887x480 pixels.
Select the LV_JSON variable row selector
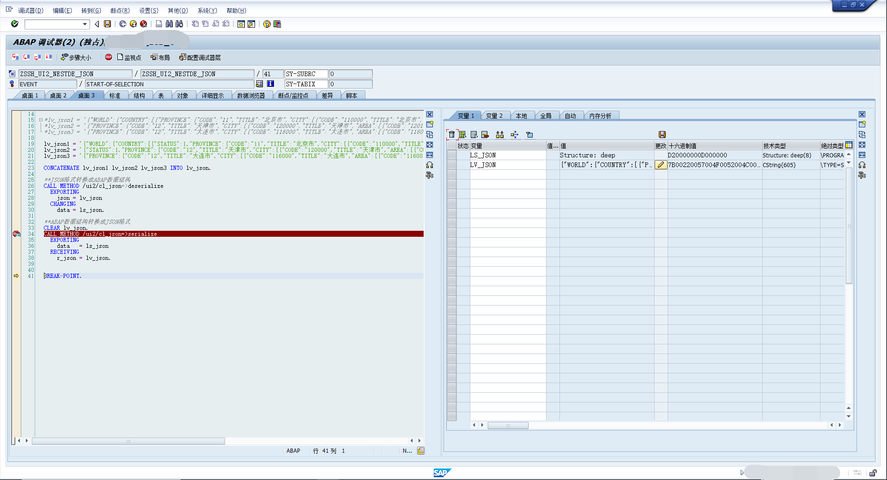(452, 165)
